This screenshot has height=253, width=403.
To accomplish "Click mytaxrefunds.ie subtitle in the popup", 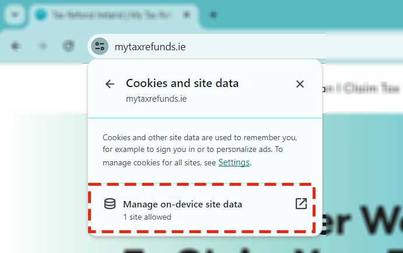I will coord(156,99).
